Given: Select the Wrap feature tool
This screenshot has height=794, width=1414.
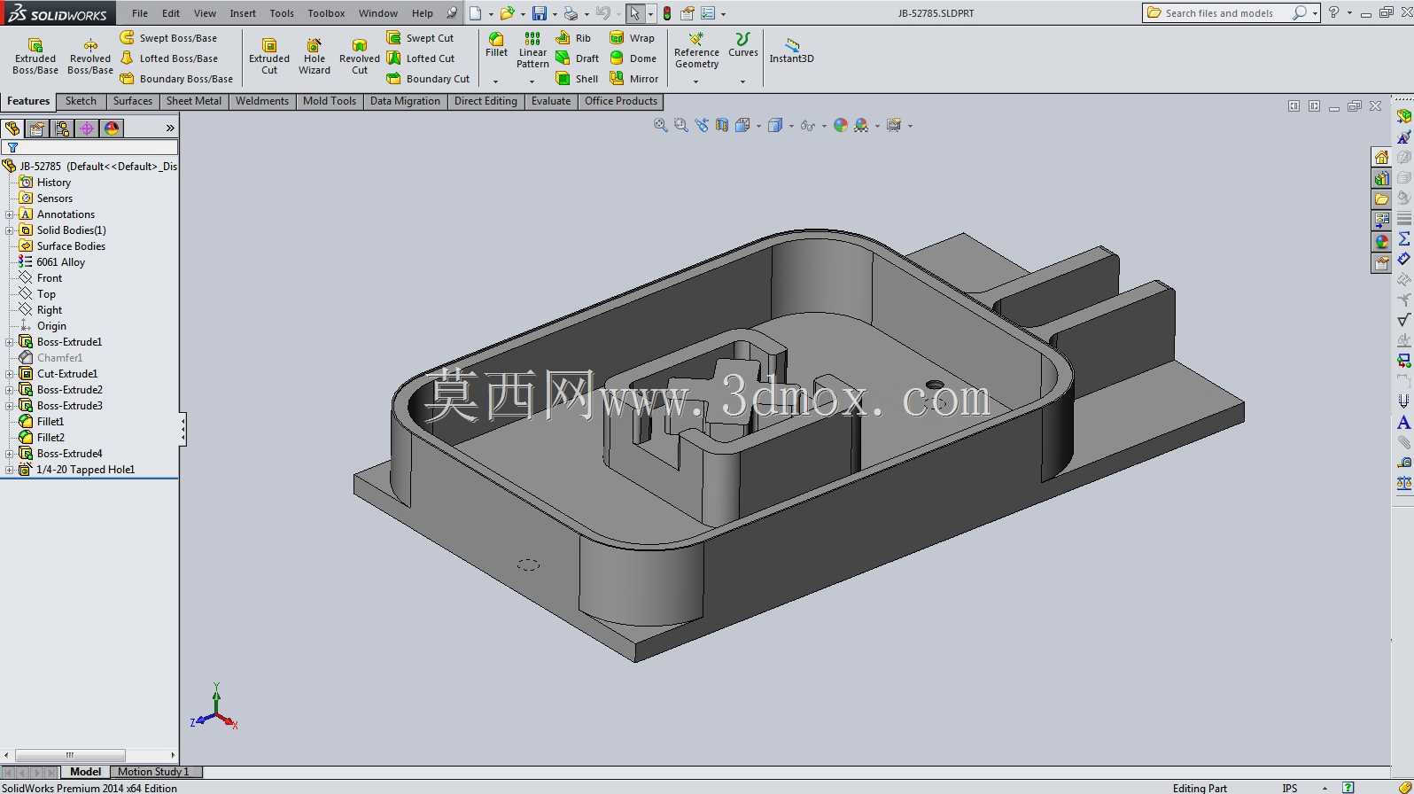Looking at the screenshot, I should click(x=633, y=38).
